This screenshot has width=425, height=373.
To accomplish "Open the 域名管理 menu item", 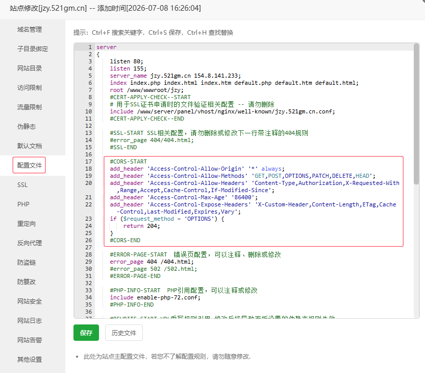I will click(x=29, y=29).
